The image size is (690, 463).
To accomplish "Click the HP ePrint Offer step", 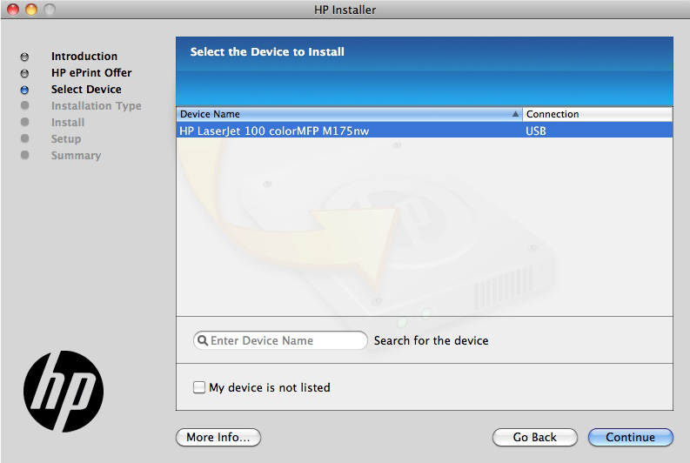I will 91,72.
